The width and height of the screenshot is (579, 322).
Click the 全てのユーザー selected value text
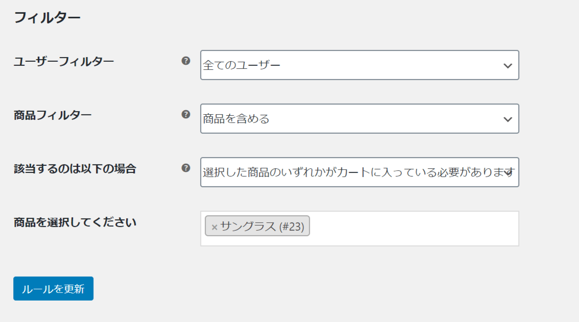(x=242, y=65)
